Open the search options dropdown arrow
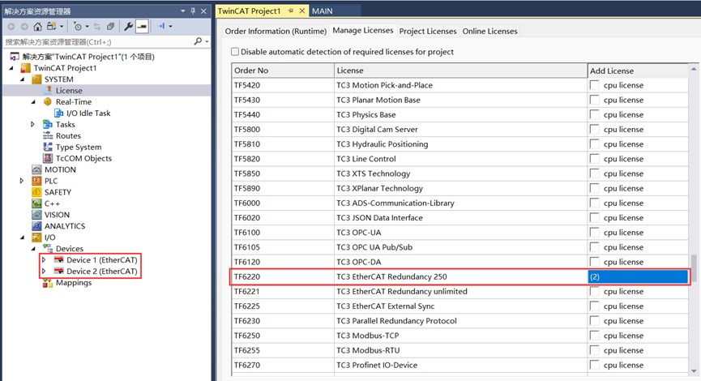Screen dimensions: 701x381 pyautogui.click(x=207, y=41)
